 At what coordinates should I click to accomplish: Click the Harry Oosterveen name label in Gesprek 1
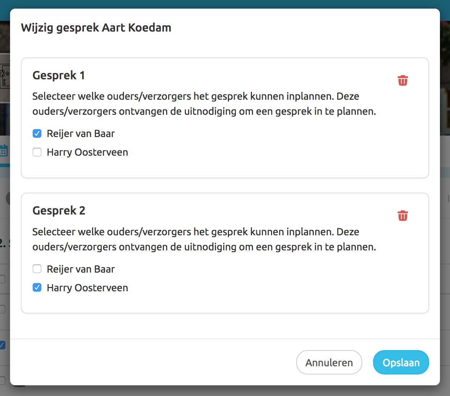pos(87,152)
